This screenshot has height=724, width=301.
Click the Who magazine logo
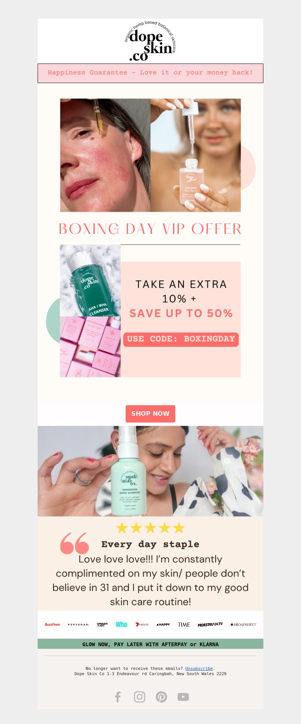click(x=122, y=624)
